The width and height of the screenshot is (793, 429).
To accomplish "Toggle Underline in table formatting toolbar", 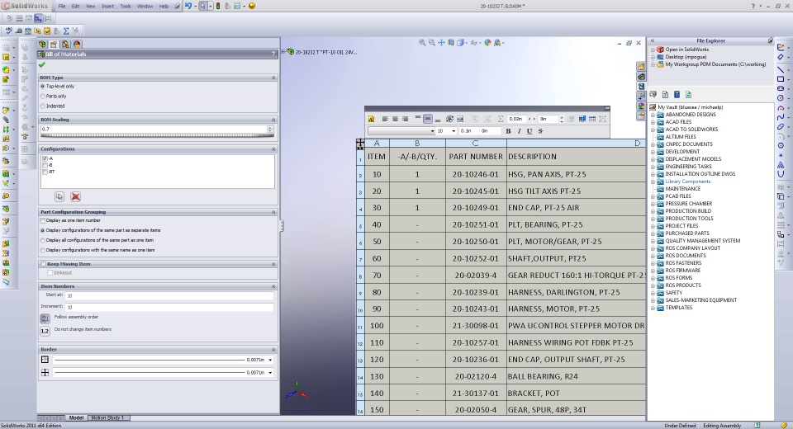I will [529, 131].
